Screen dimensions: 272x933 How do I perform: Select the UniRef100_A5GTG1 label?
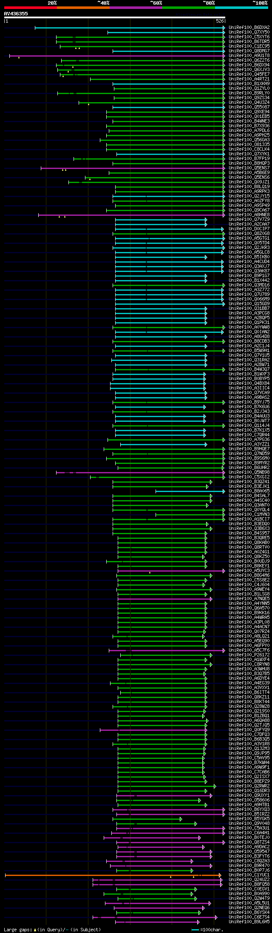pos(249,238)
